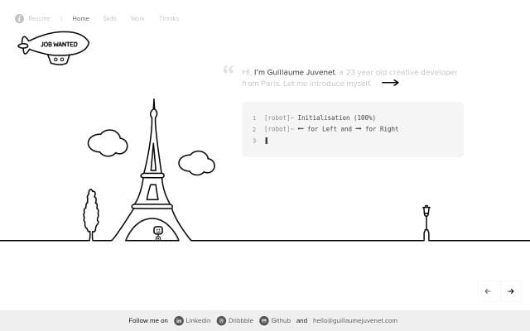Viewport: 530px width, 331px height.
Task: Click the Github icon in footer
Action: point(264,320)
